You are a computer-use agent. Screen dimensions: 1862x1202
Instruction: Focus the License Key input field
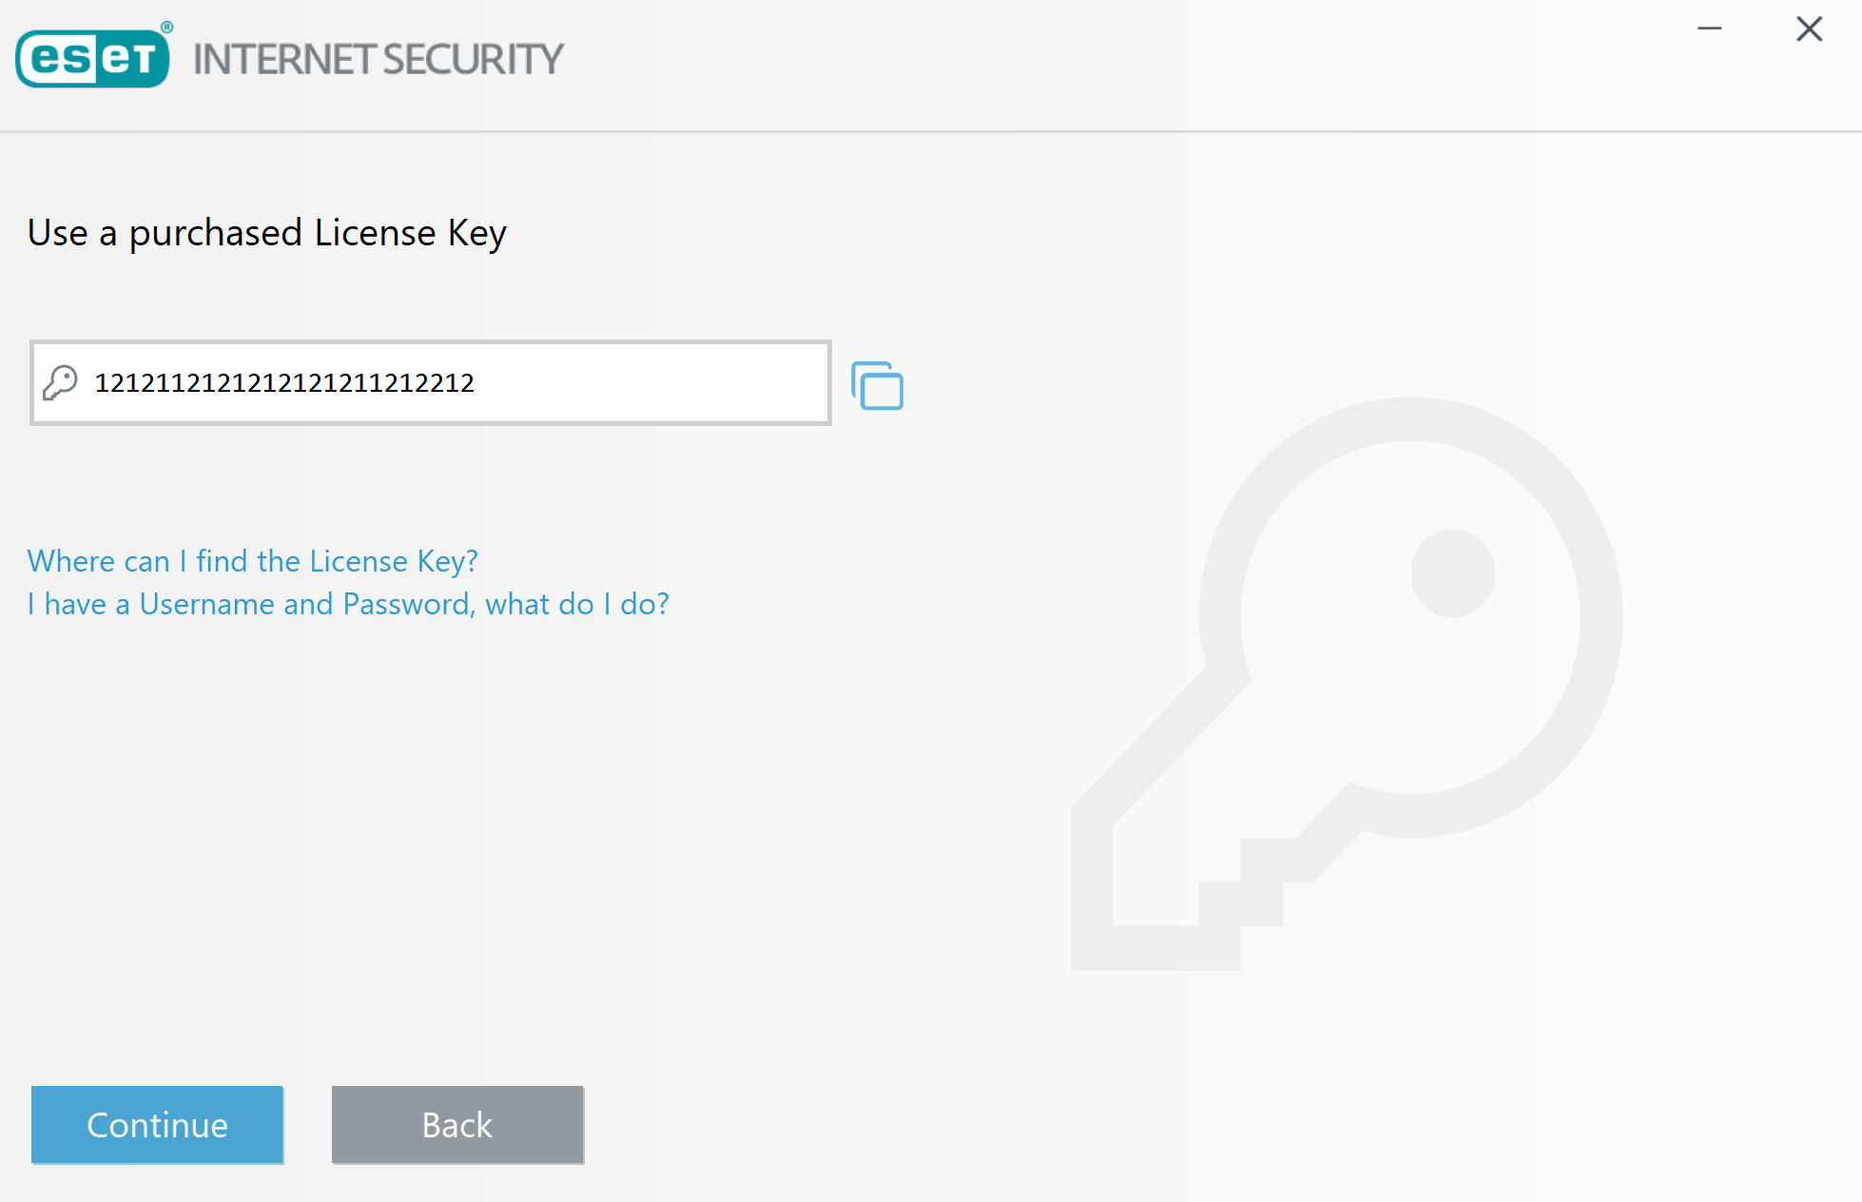click(x=431, y=382)
